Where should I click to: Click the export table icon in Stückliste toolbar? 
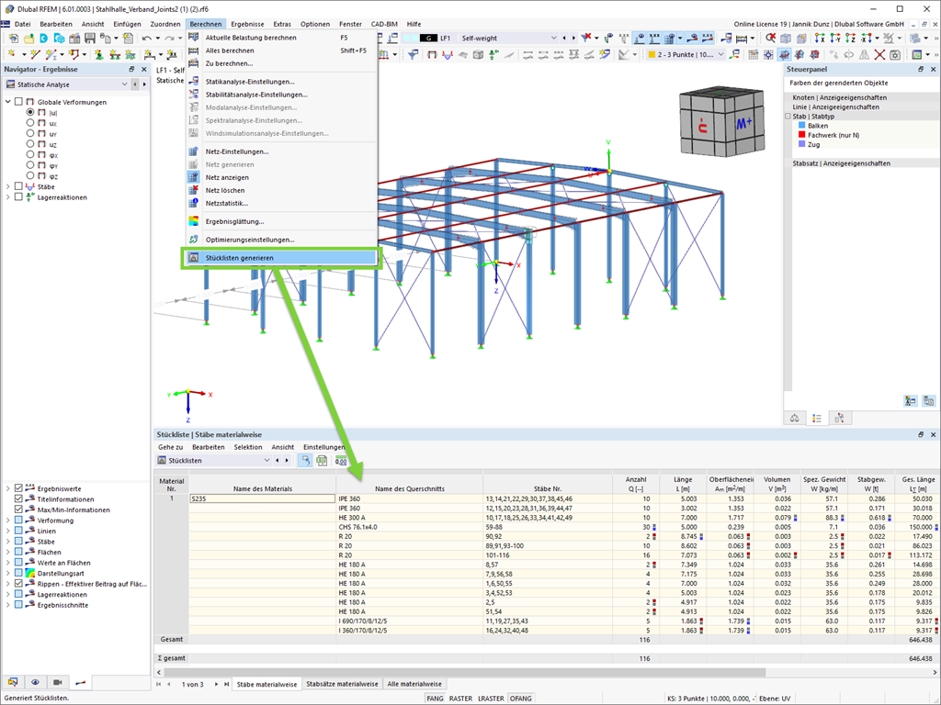click(x=323, y=461)
